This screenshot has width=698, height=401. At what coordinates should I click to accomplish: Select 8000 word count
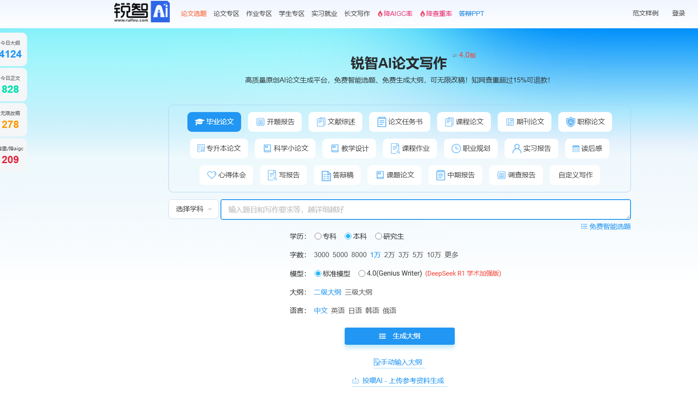(x=359, y=255)
